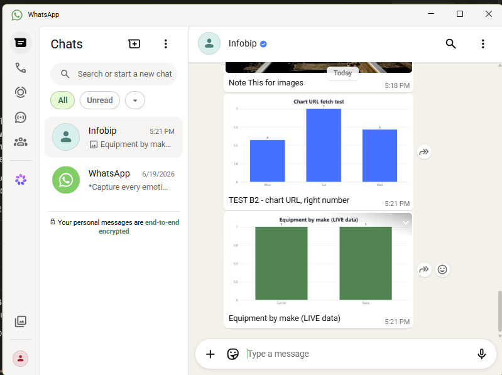Search within the Infobip conversation

tap(450, 43)
